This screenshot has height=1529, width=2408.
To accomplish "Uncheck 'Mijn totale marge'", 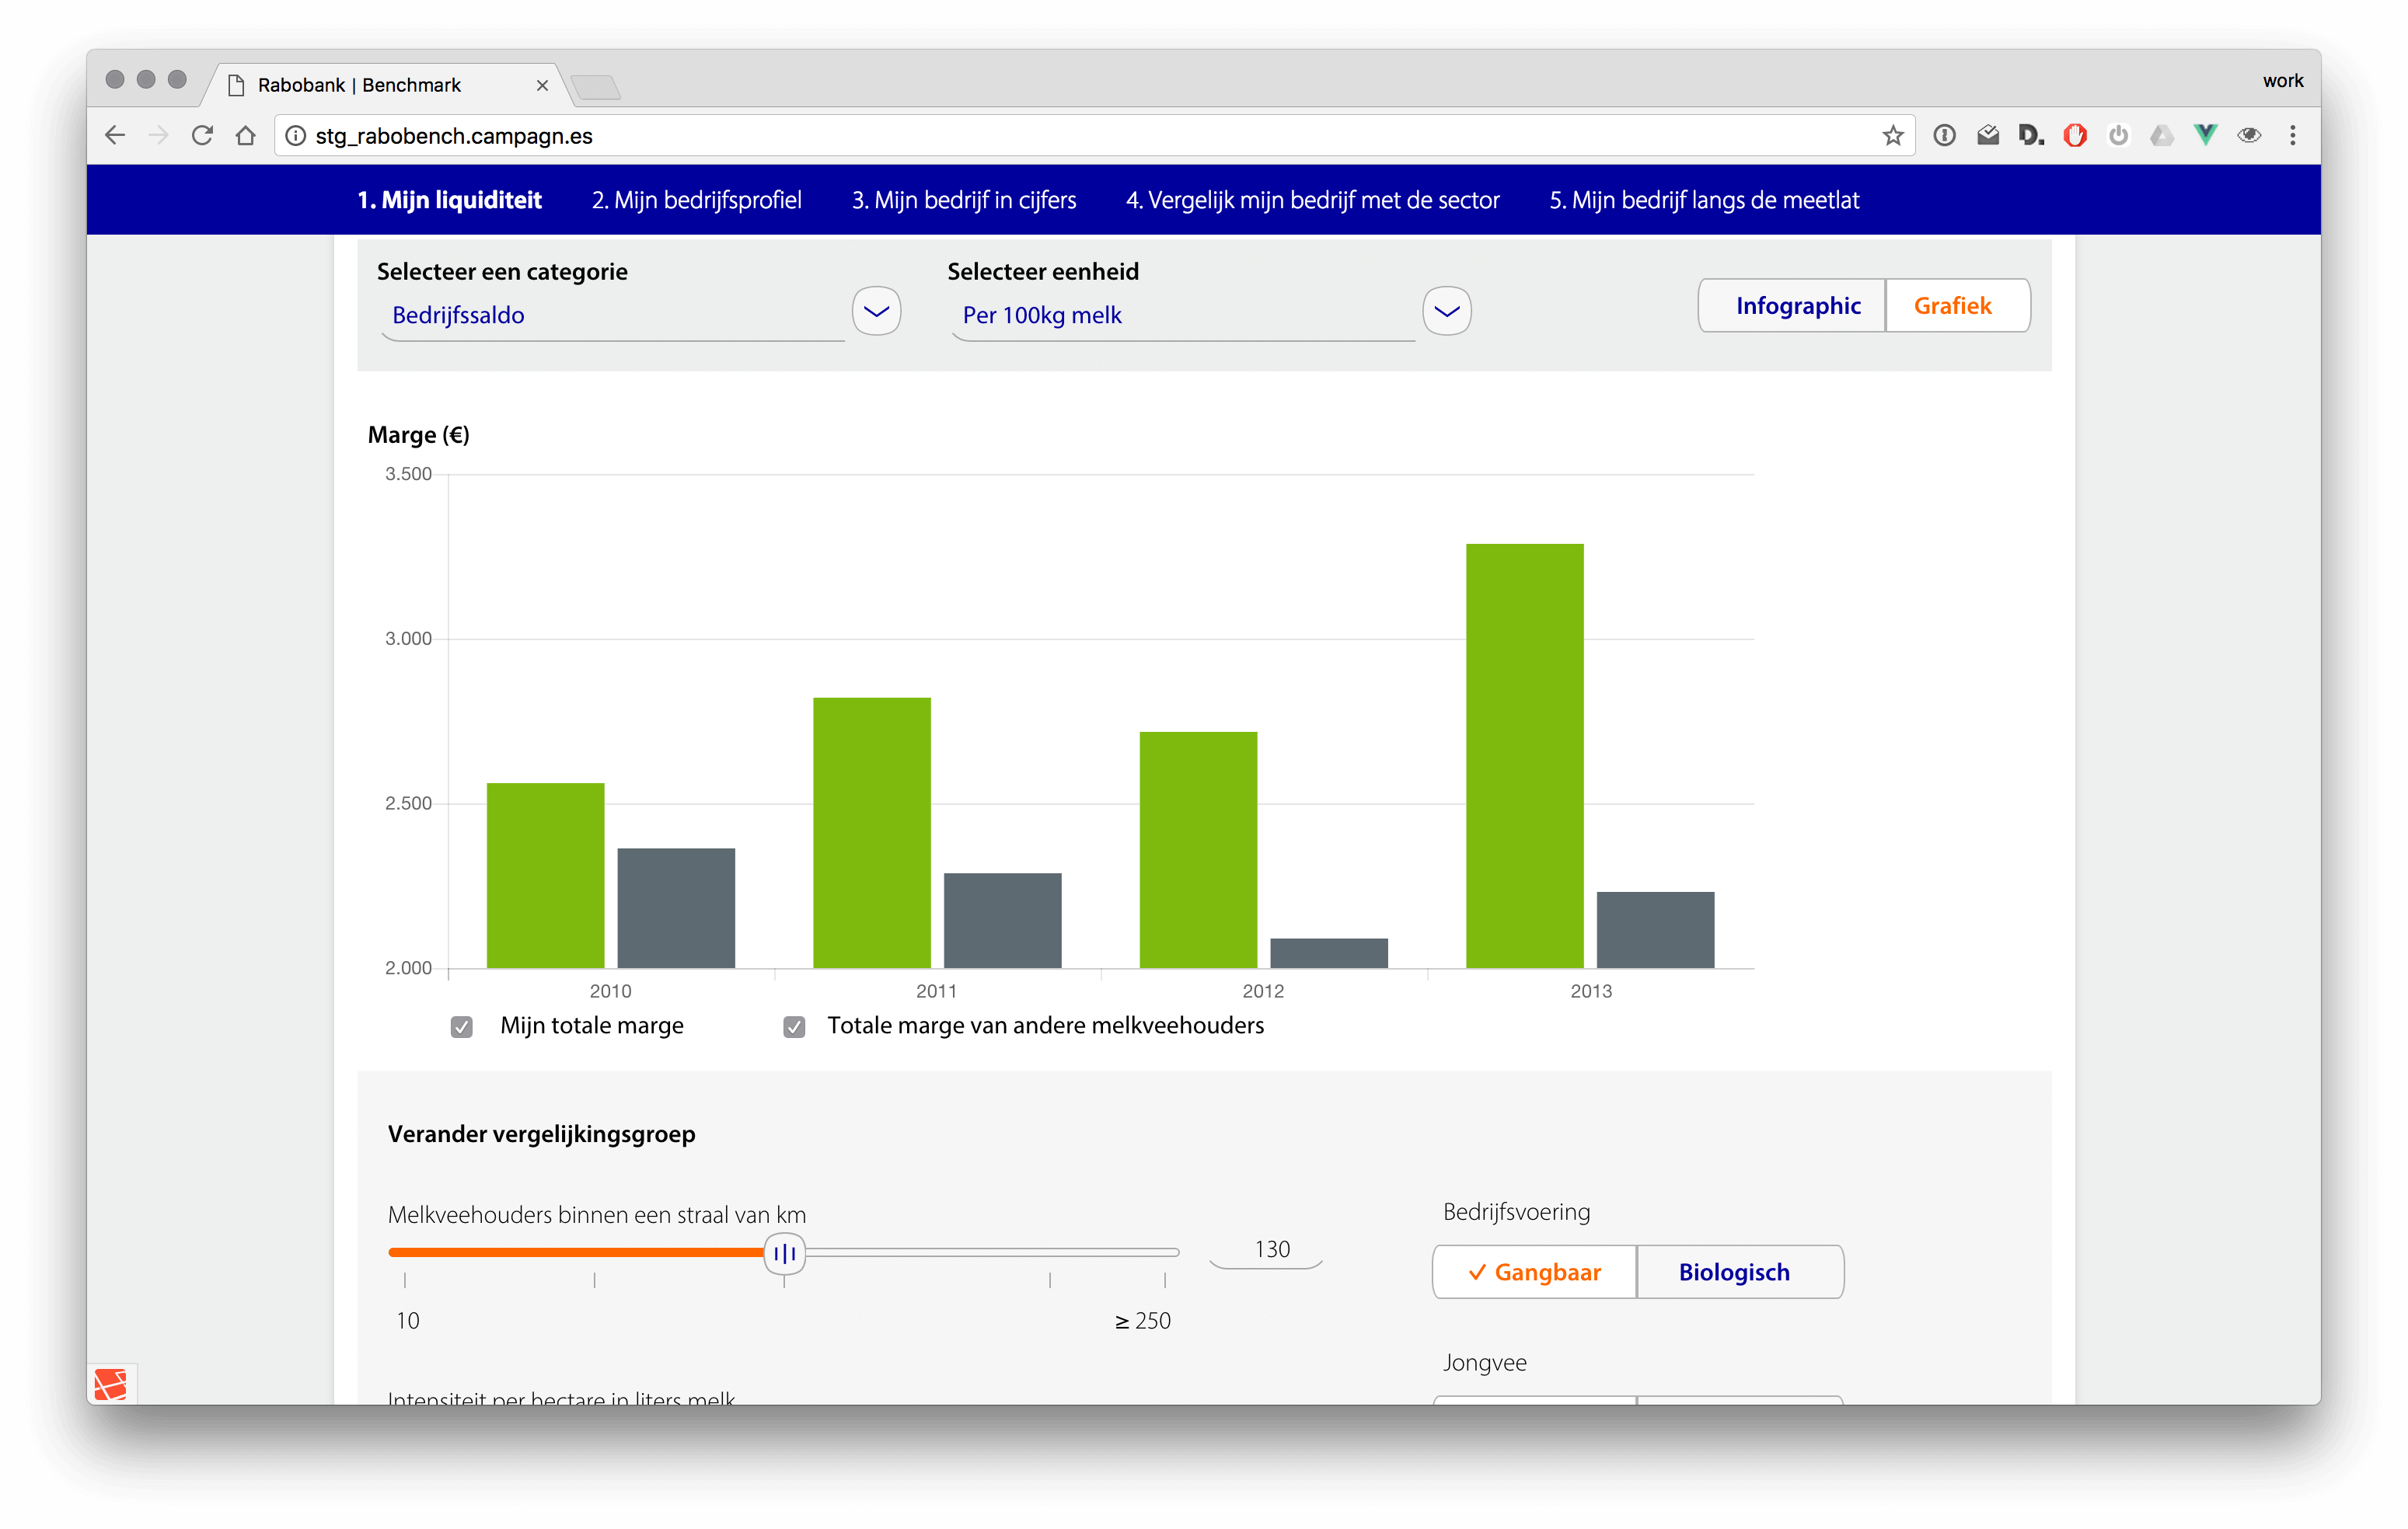I will (461, 1026).
